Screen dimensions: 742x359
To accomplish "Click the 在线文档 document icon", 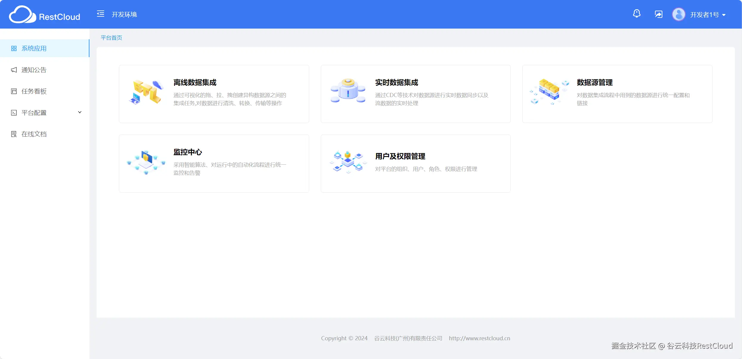I will click(x=14, y=134).
